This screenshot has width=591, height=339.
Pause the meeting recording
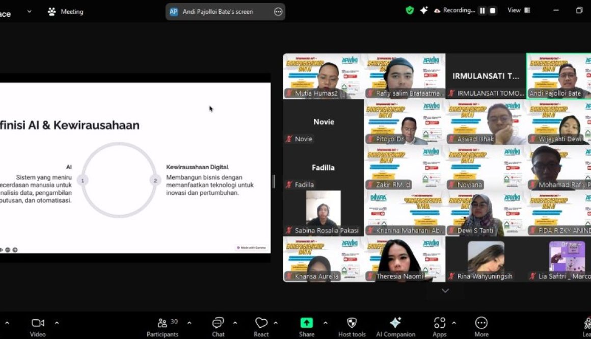(x=482, y=11)
